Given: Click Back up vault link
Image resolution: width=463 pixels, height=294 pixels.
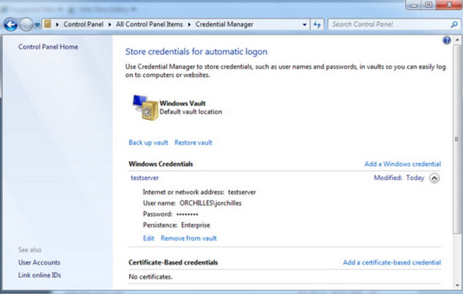Looking at the screenshot, I should 148,142.
